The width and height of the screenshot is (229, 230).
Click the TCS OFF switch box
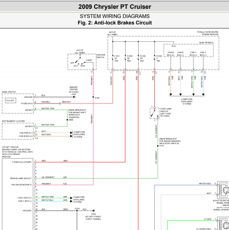tap(10, 100)
